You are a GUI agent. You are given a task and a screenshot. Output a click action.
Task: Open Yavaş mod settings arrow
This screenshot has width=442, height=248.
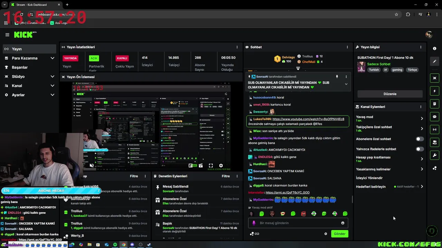(422, 118)
